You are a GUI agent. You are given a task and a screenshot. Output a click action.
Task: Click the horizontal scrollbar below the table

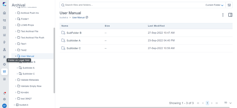tap(145, 107)
